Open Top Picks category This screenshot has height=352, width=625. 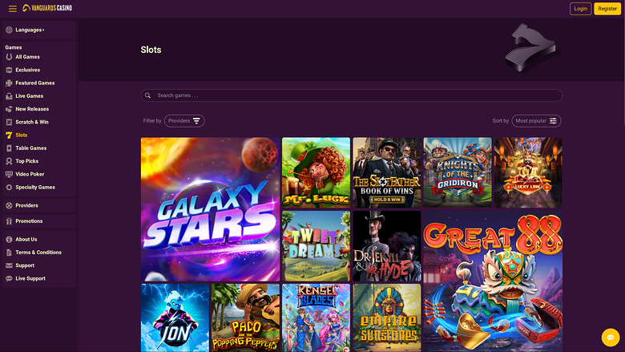click(27, 161)
